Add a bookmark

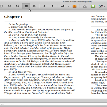[x=63, y=6]
